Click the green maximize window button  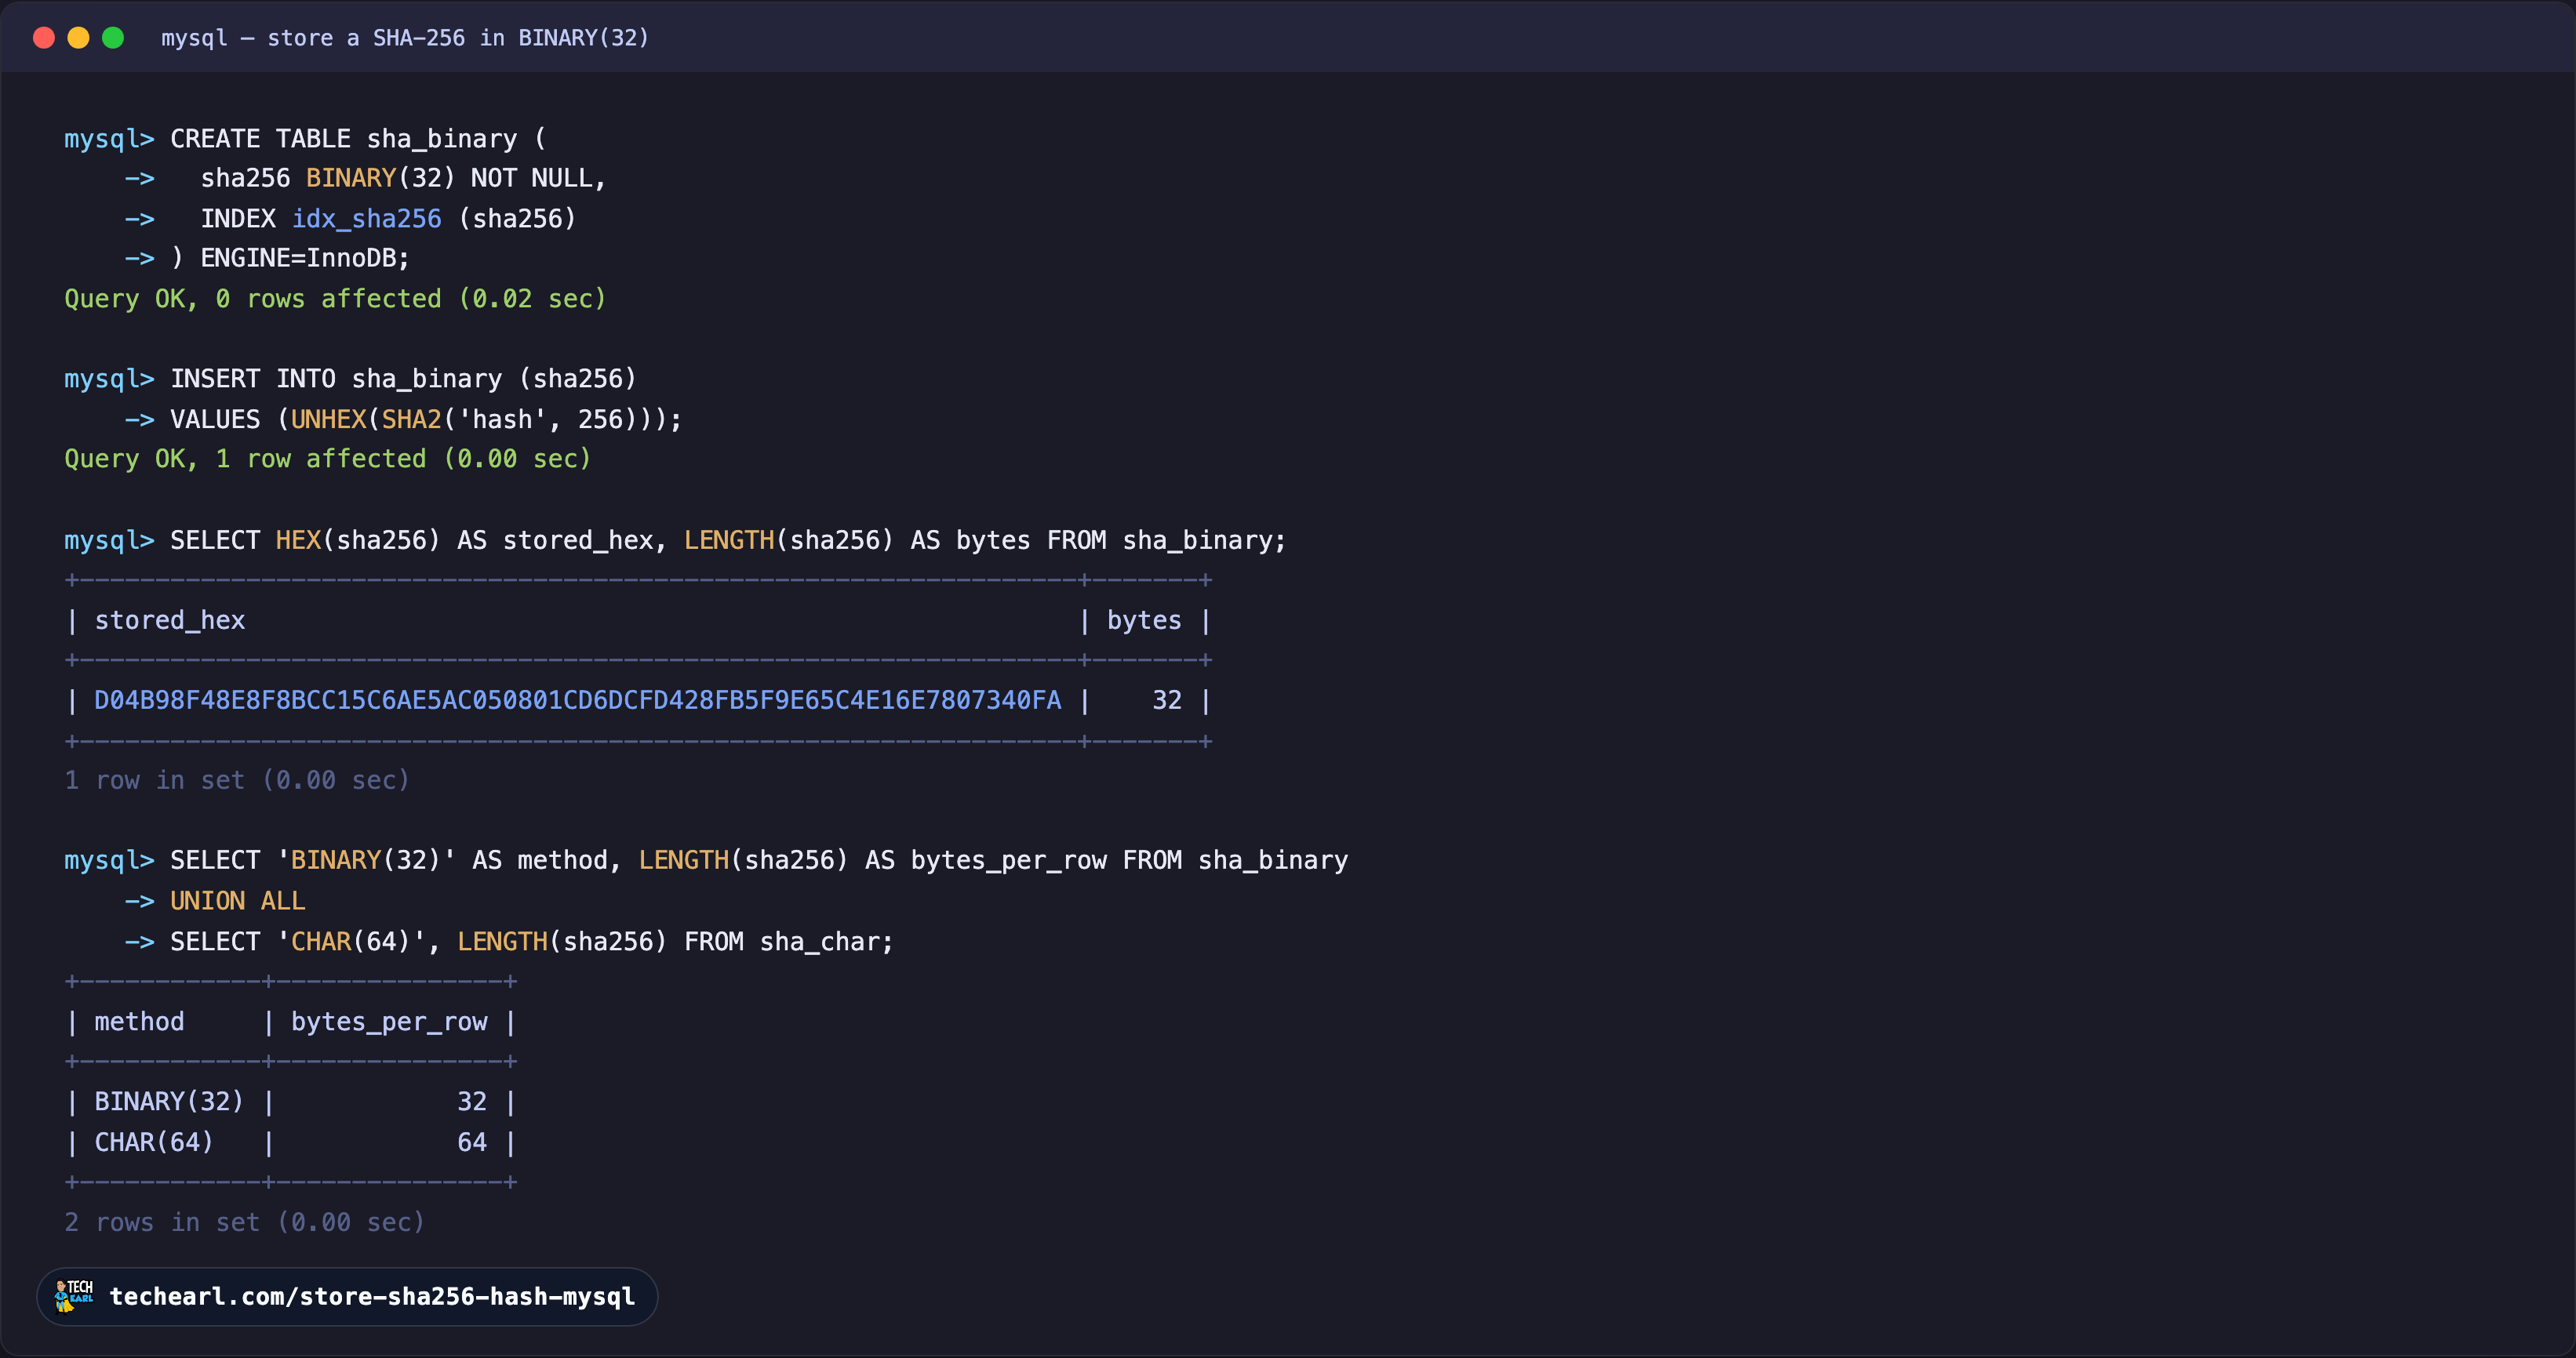coord(113,38)
